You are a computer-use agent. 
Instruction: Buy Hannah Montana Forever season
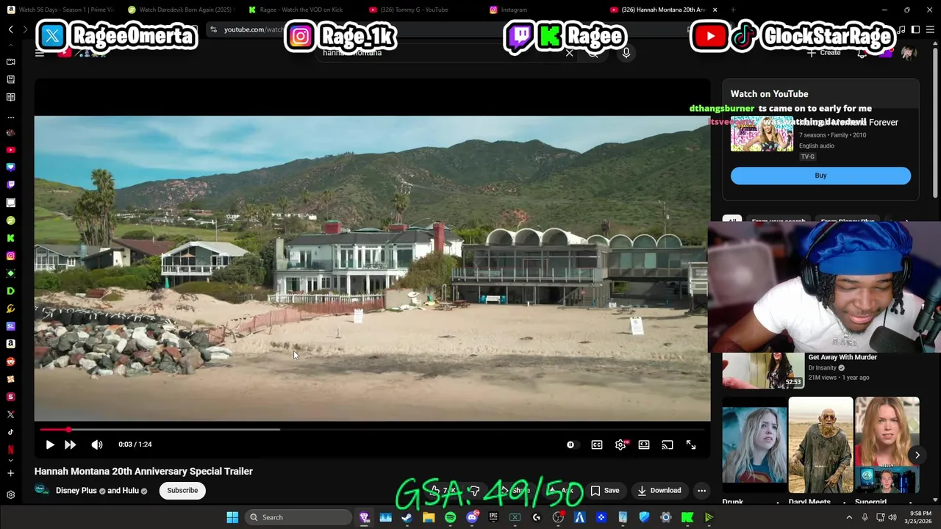(x=820, y=176)
